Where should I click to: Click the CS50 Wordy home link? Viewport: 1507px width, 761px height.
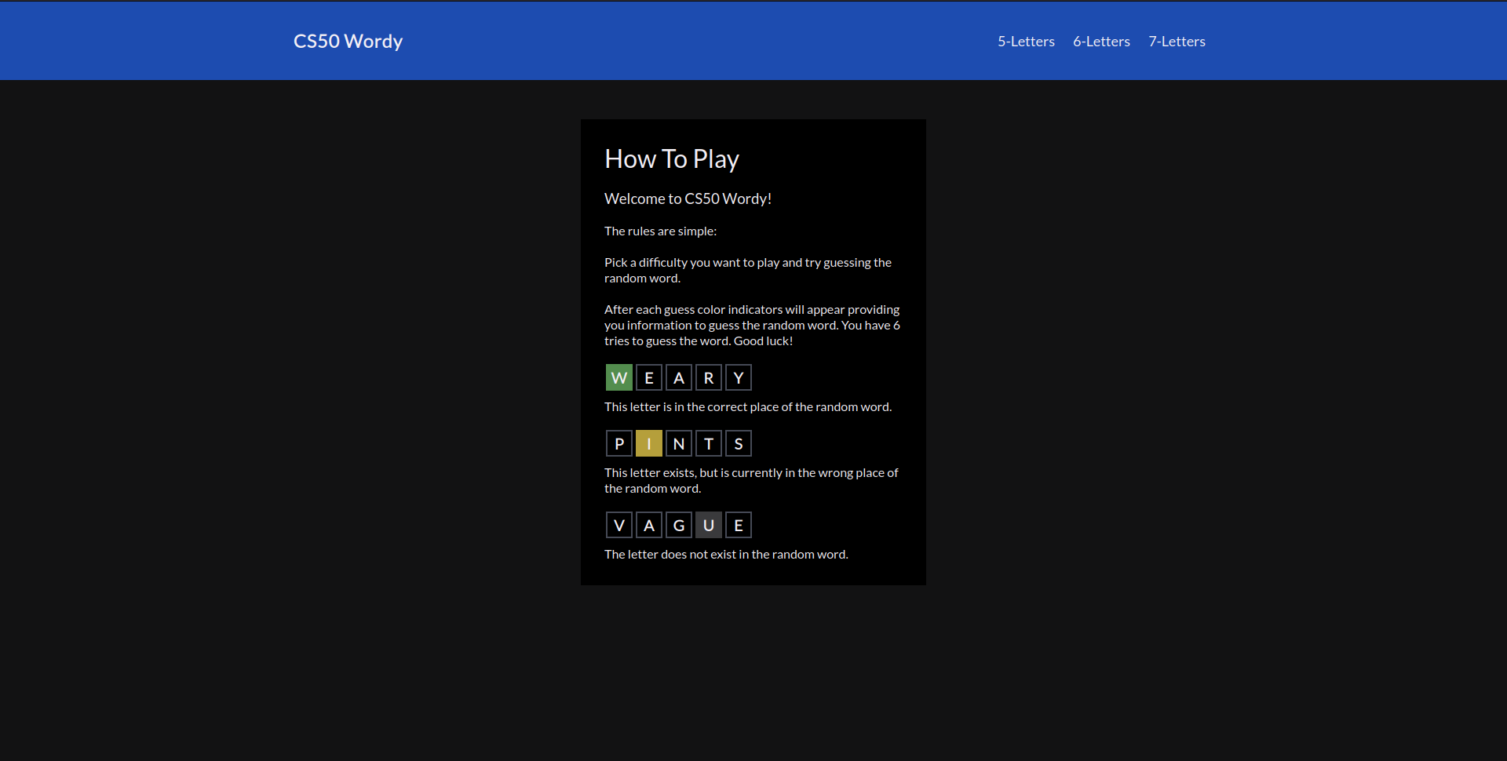coord(348,41)
